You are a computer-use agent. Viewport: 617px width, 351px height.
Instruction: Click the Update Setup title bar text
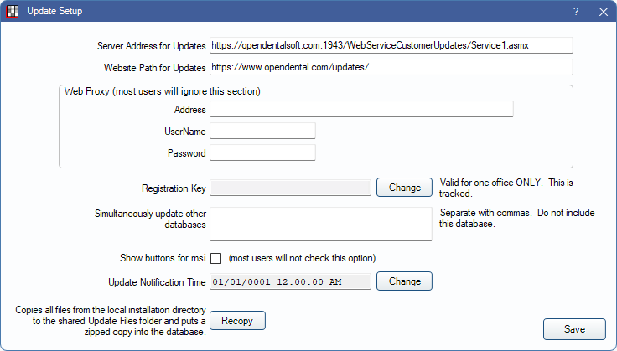click(x=54, y=12)
